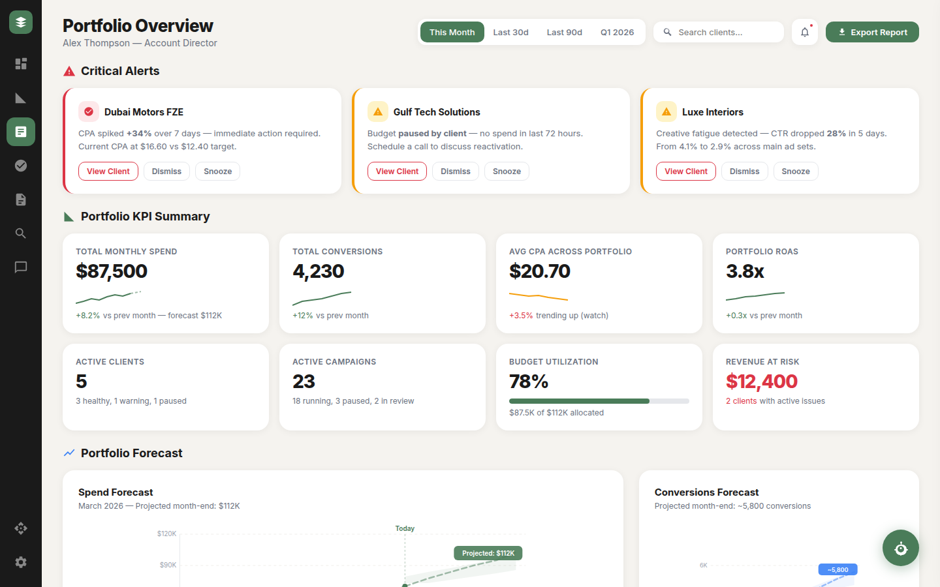Snooze the Dubai Motors FZE alert
The image size is (940, 587).
coord(218,172)
